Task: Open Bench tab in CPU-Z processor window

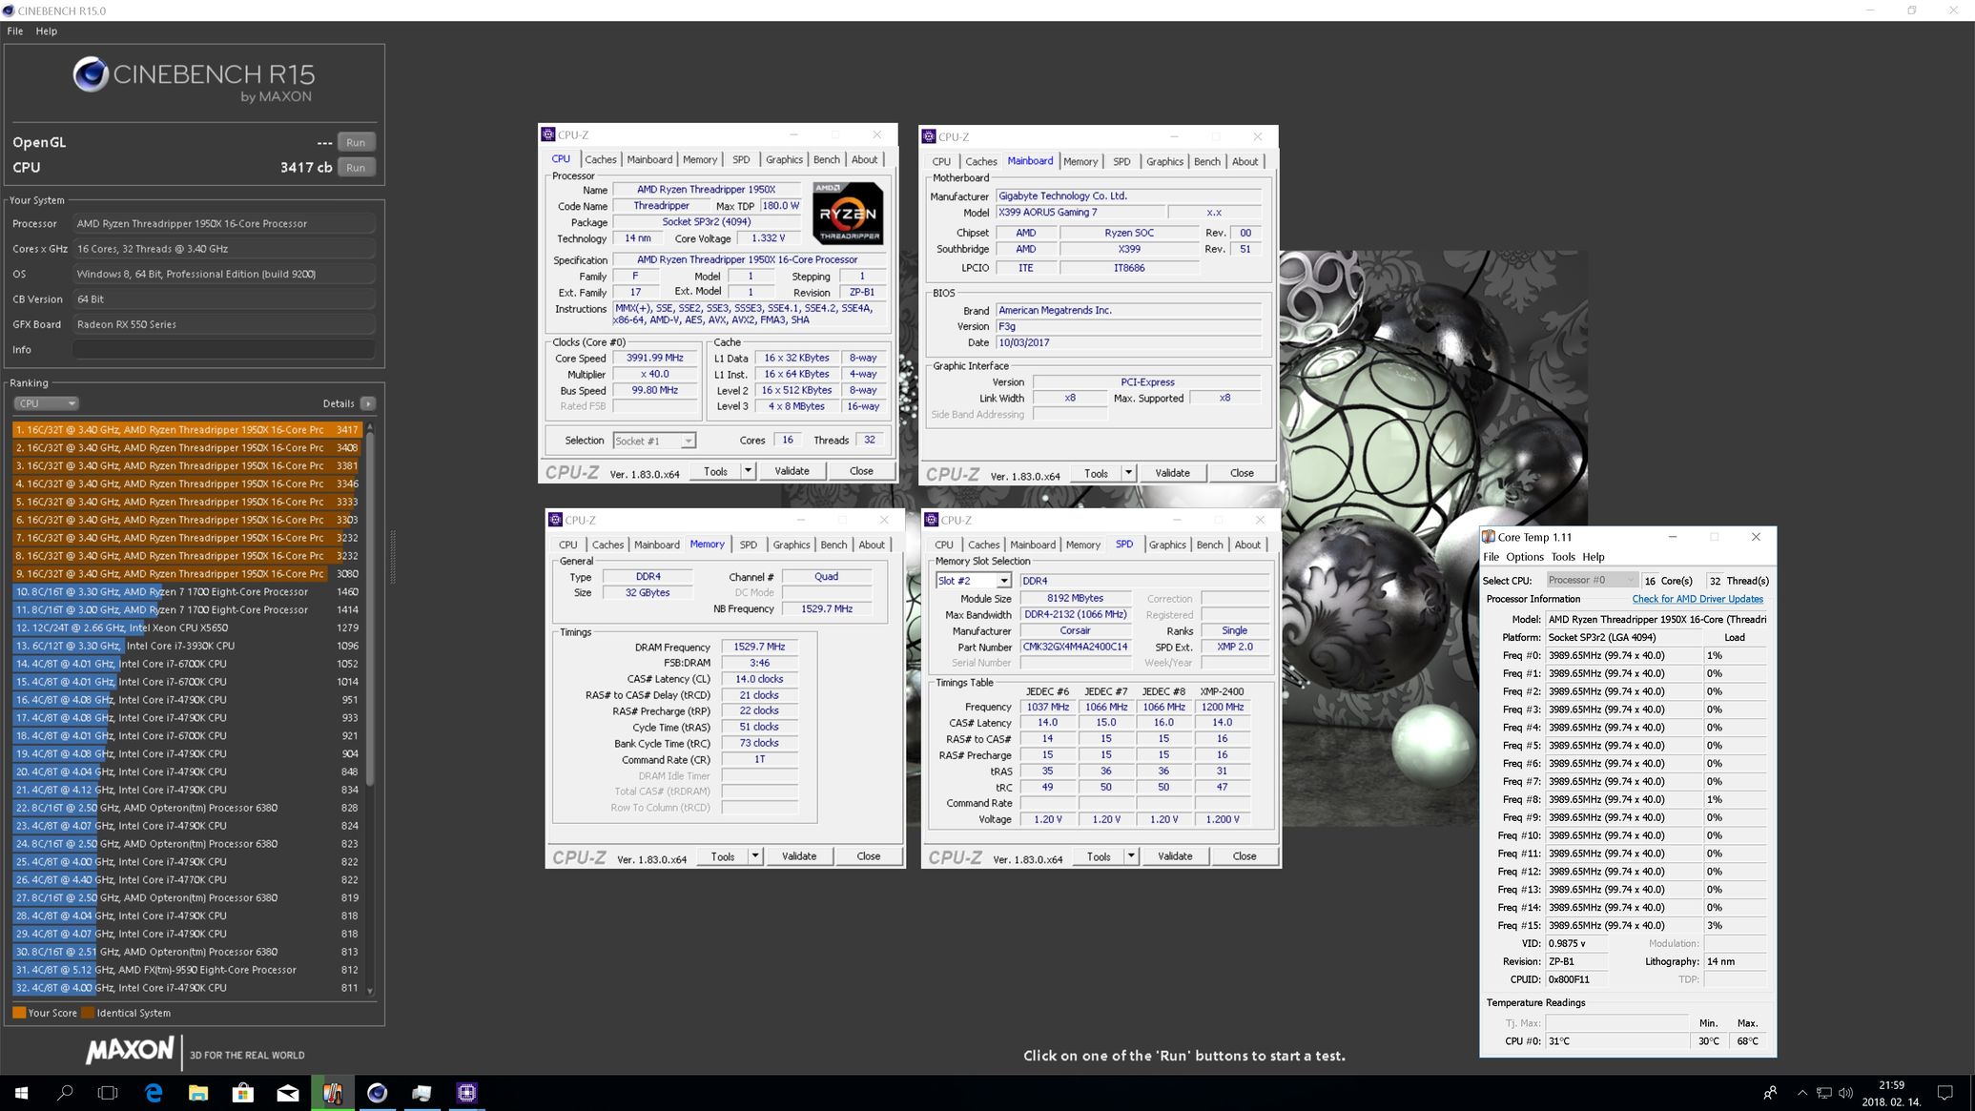Action: 826,159
